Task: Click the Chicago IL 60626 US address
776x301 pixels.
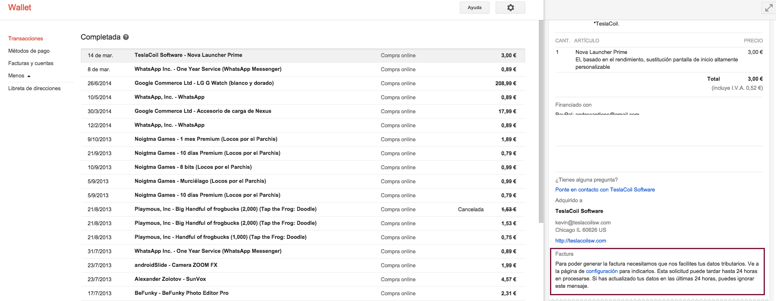Action: click(x=580, y=230)
